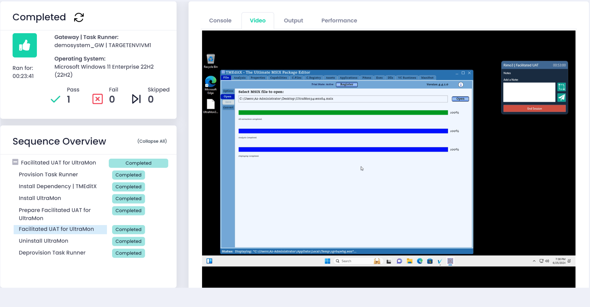
Task: Click the Skipped step-forward icon
Action: [136, 99]
